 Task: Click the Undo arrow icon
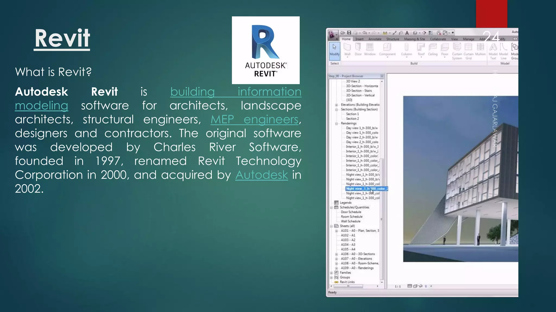pyautogui.click(x=365, y=33)
